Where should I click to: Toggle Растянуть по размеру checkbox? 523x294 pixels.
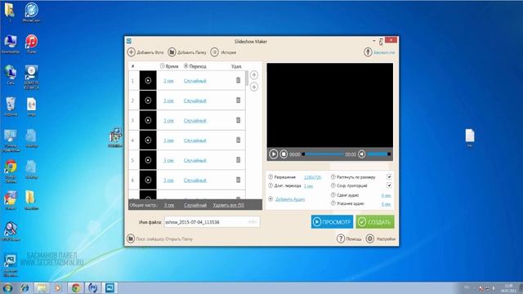pos(389,176)
